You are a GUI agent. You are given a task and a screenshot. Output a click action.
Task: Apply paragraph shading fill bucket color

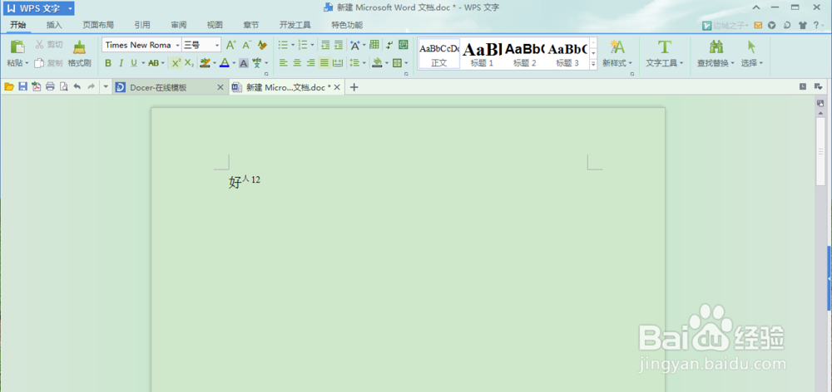[377, 63]
